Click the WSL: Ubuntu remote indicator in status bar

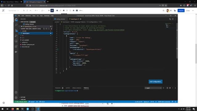(21, 102)
